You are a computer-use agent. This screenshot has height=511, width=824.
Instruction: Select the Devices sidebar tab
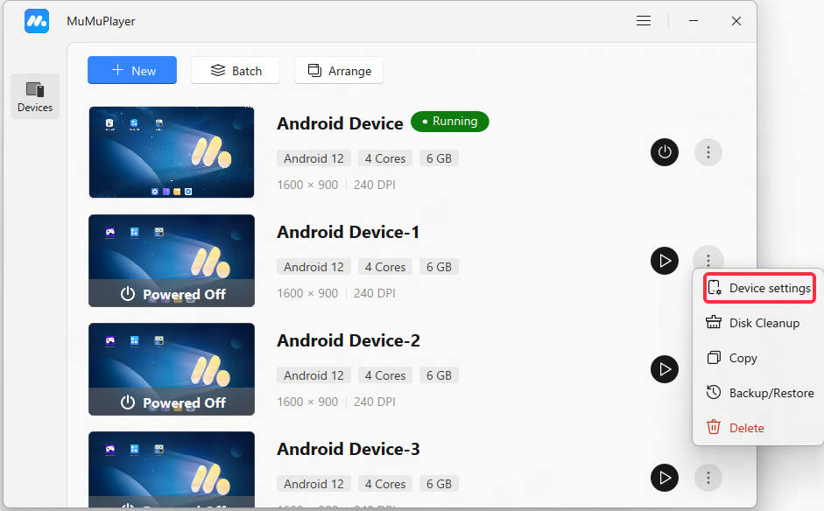[x=35, y=96]
